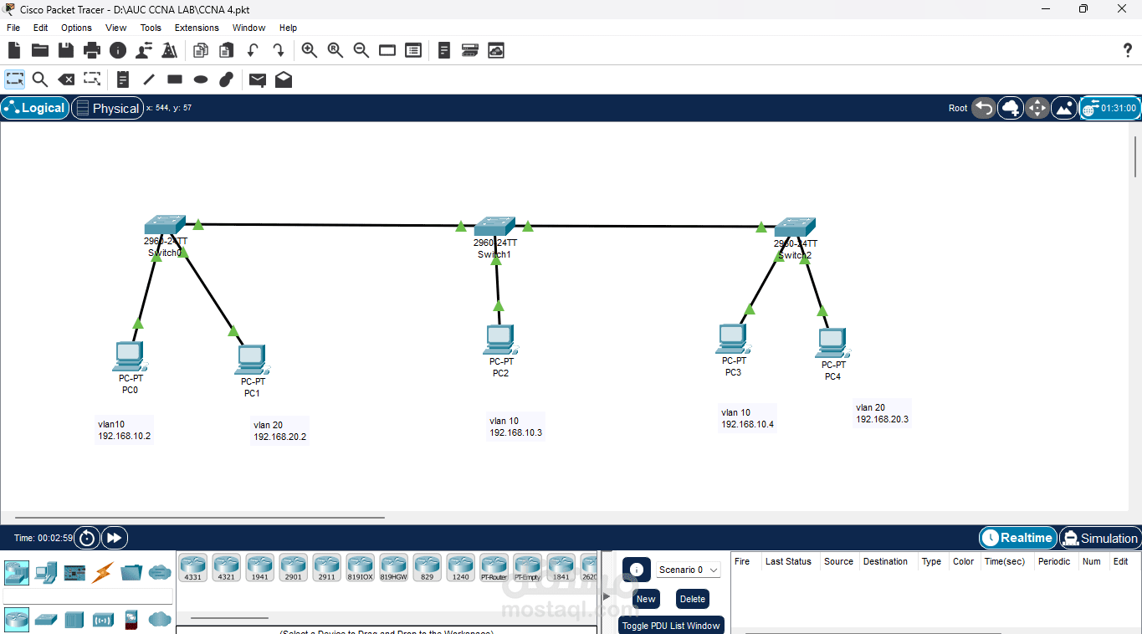
Task: Switch to Realtime mode
Action: click(x=1017, y=538)
